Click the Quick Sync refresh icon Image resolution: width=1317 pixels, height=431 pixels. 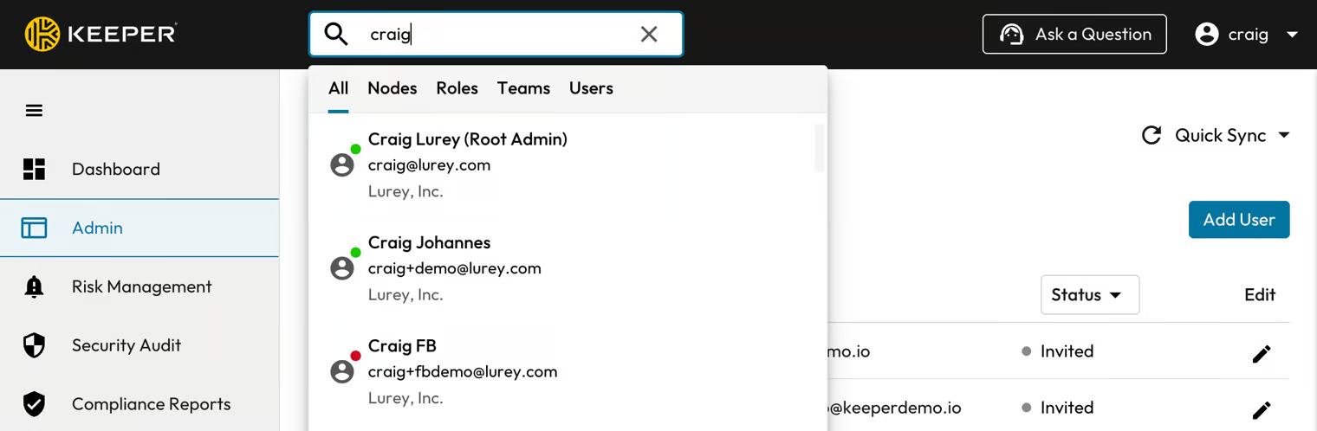coord(1152,136)
